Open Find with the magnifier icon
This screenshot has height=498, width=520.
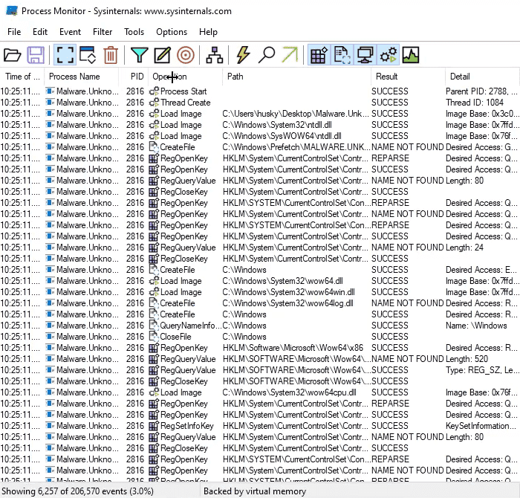click(267, 55)
